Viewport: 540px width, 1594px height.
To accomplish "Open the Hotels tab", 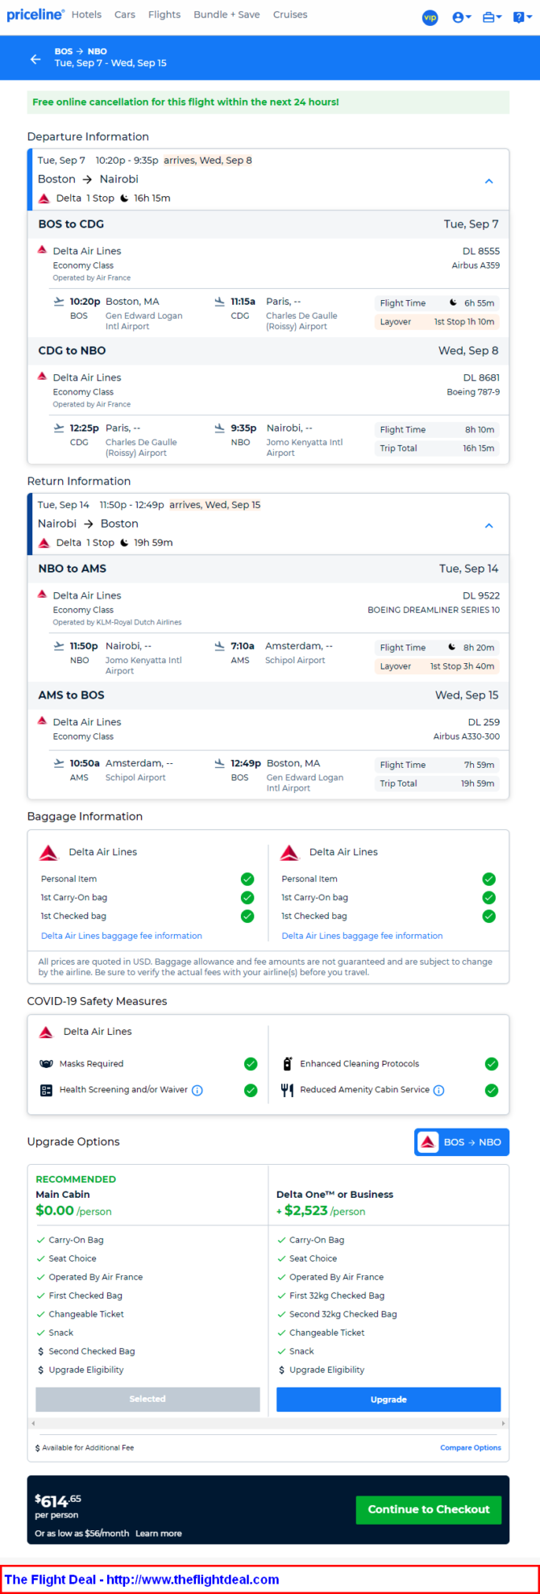I will coord(86,15).
